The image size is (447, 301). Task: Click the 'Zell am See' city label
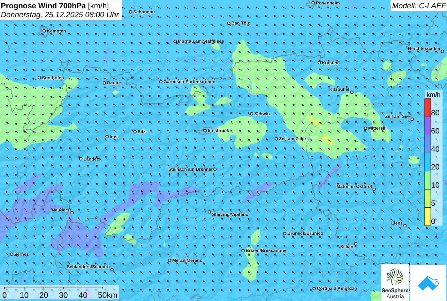(397, 116)
